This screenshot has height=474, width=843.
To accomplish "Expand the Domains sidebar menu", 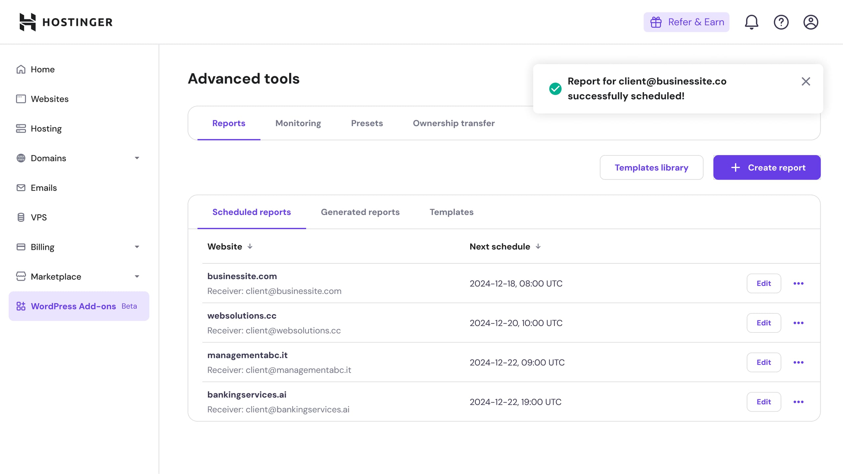I will point(137,158).
